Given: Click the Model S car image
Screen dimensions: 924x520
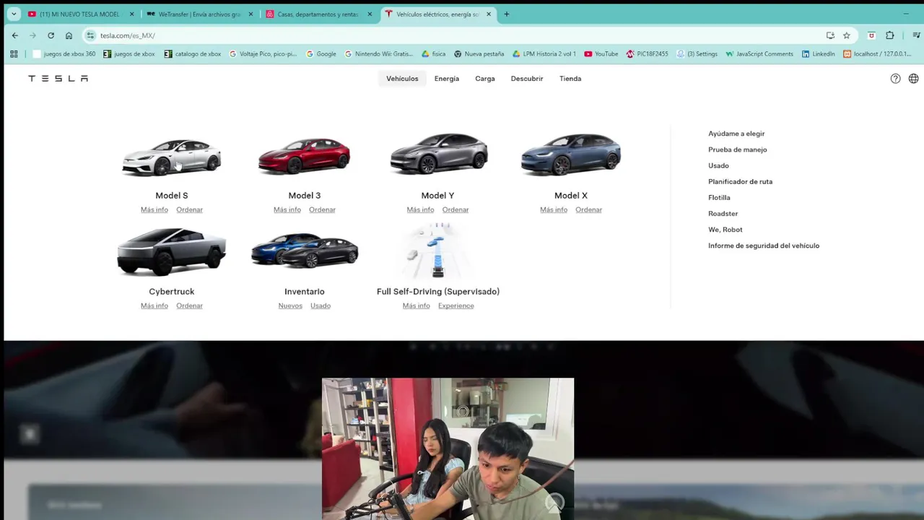Looking at the screenshot, I should 172,156.
